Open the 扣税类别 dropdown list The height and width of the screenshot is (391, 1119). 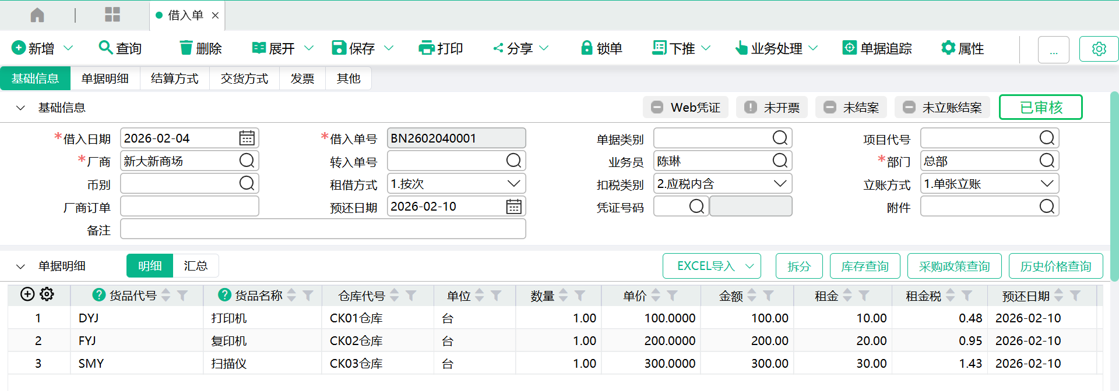[x=780, y=184]
